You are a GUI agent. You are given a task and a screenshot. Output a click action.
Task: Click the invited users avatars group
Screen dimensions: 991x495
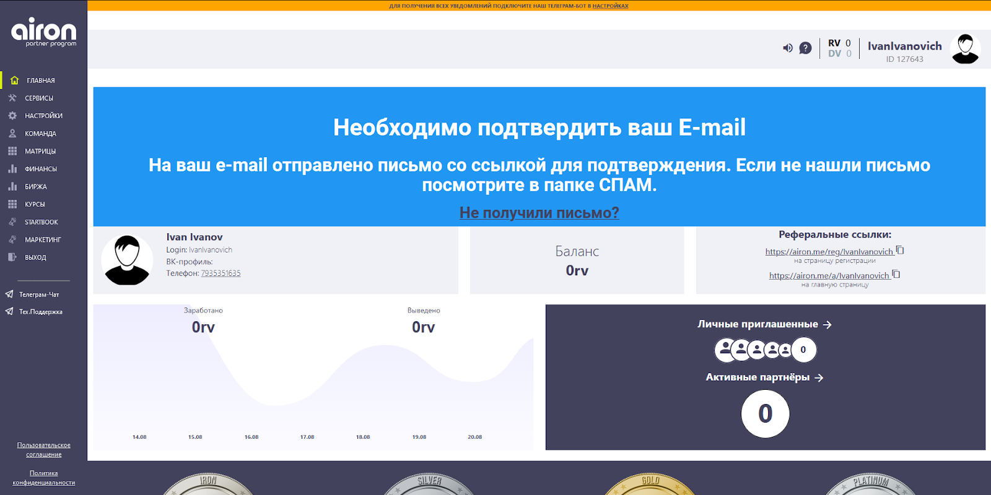pos(766,350)
